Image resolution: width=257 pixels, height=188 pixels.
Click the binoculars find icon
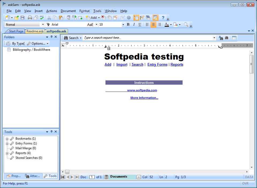click(x=227, y=38)
